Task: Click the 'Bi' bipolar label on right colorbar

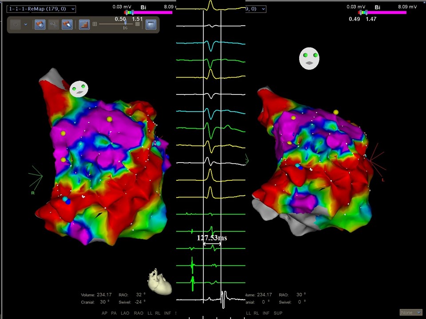Action: (377, 8)
